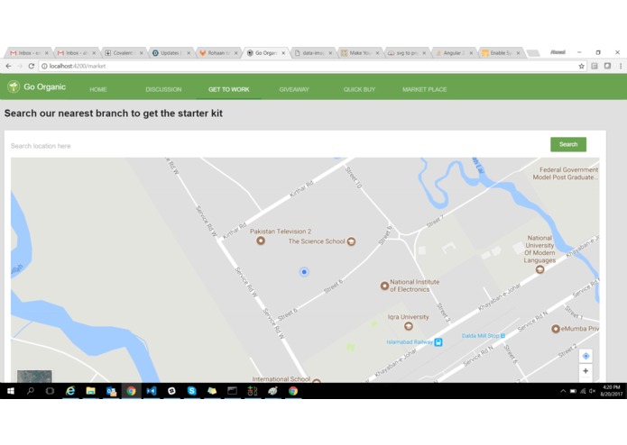The image size is (627, 445).
Task: Click the localhost address bar
Action: click(x=308, y=66)
